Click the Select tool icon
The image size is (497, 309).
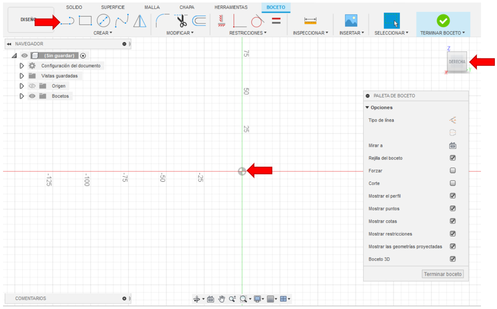391,21
